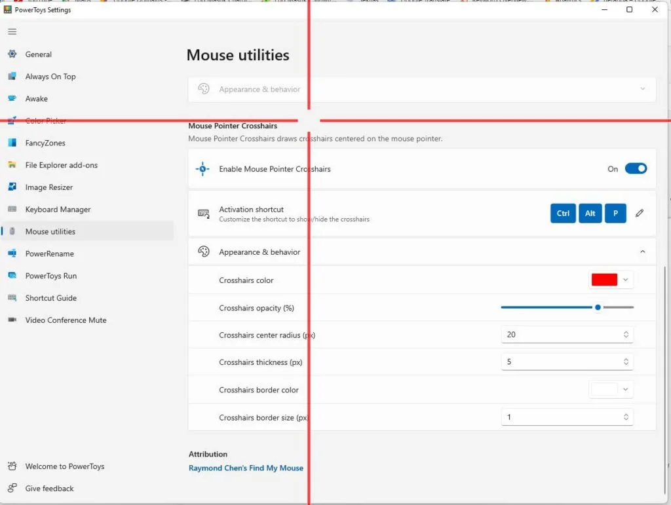The width and height of the screenshot is (671, 505).
Task: Click the Give feedback icon
Action: point(12,488)
